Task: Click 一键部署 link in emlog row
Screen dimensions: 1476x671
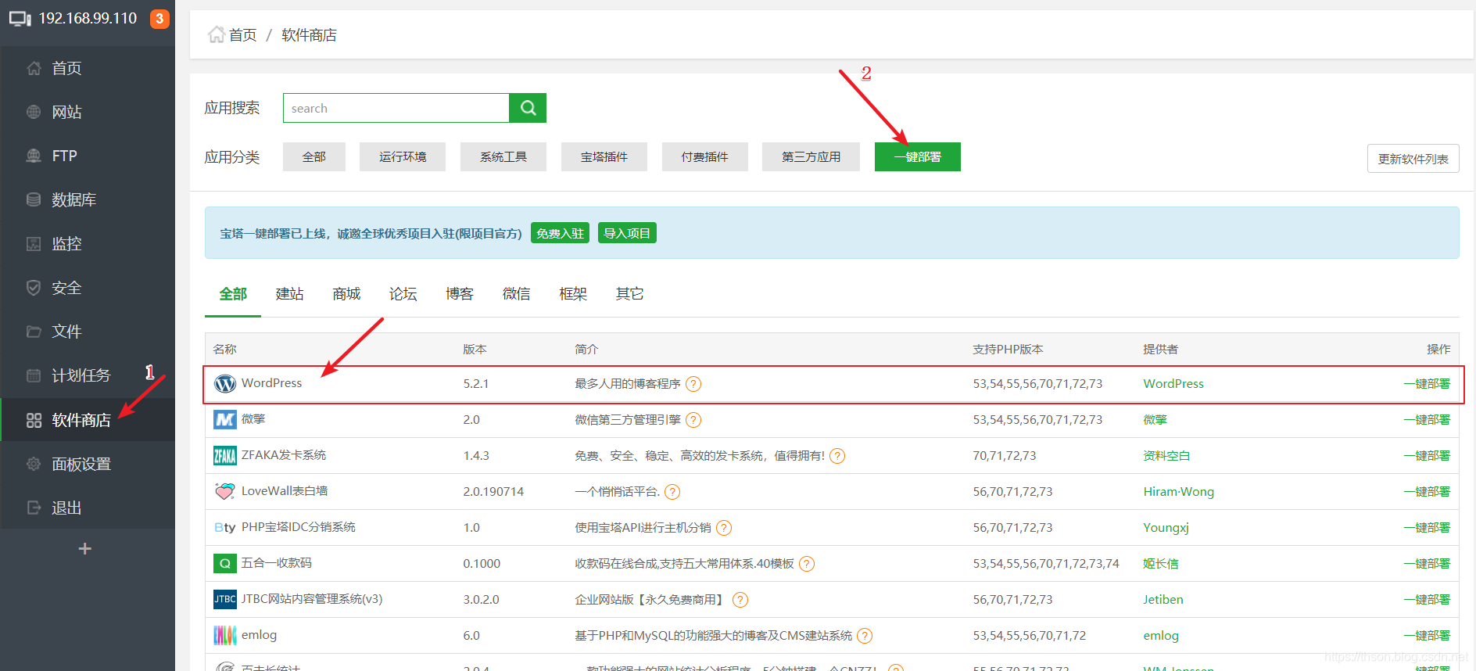Action: 1427,636
